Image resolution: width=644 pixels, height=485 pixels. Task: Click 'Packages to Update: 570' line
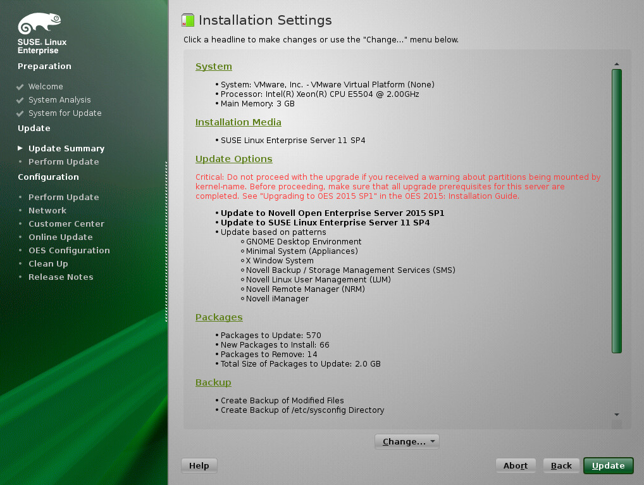click(271, 335)
